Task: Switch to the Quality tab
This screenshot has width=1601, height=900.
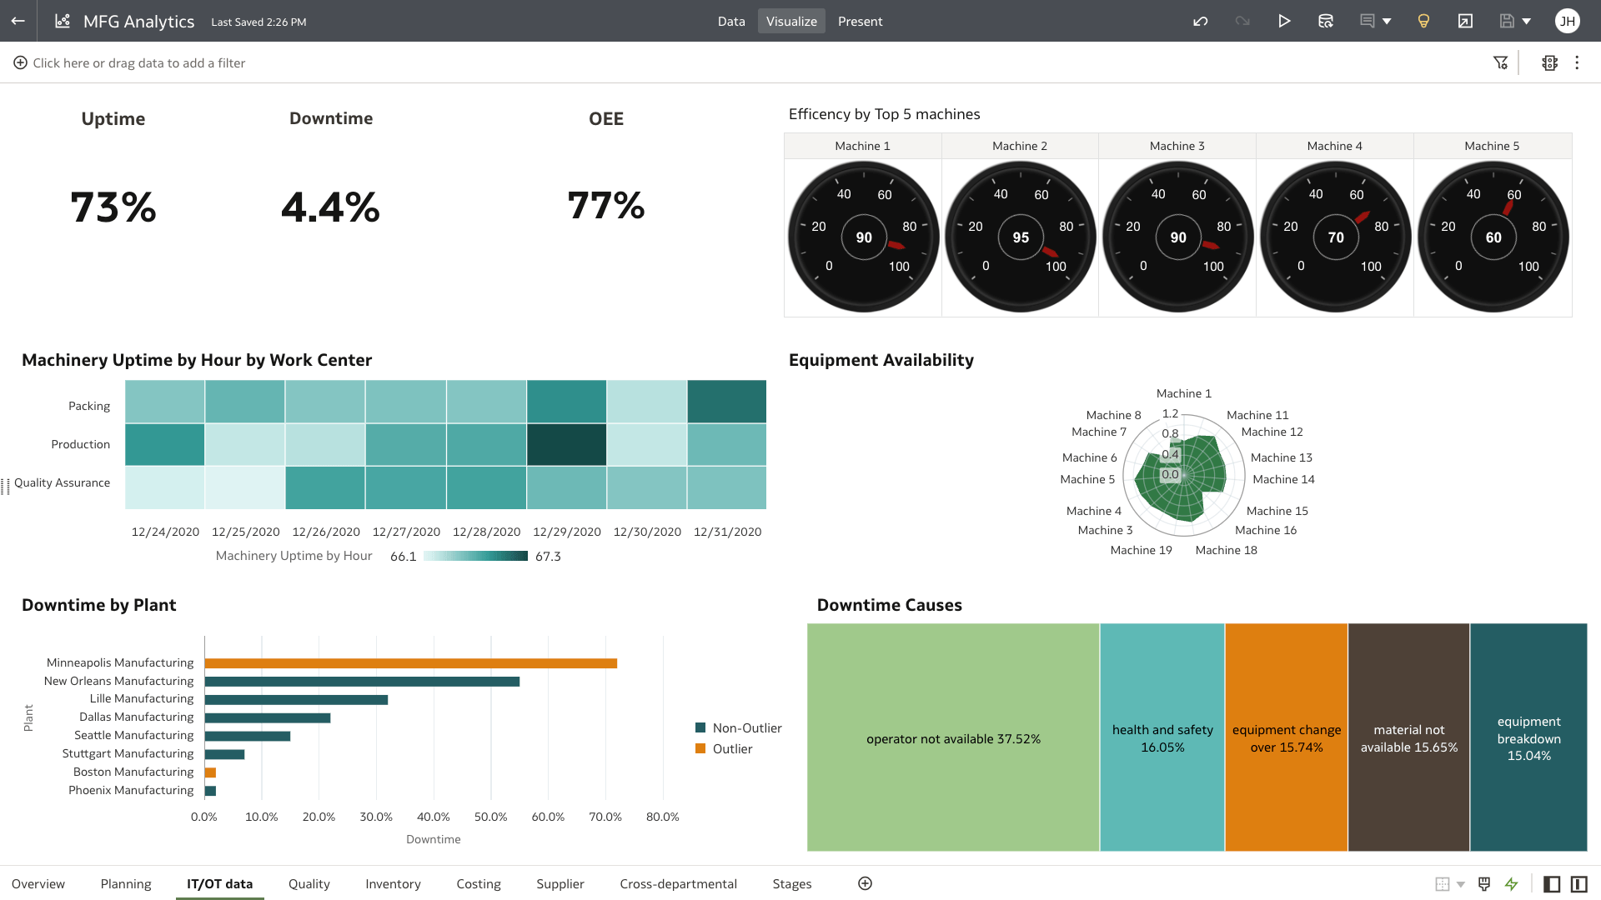Action: 309,883
